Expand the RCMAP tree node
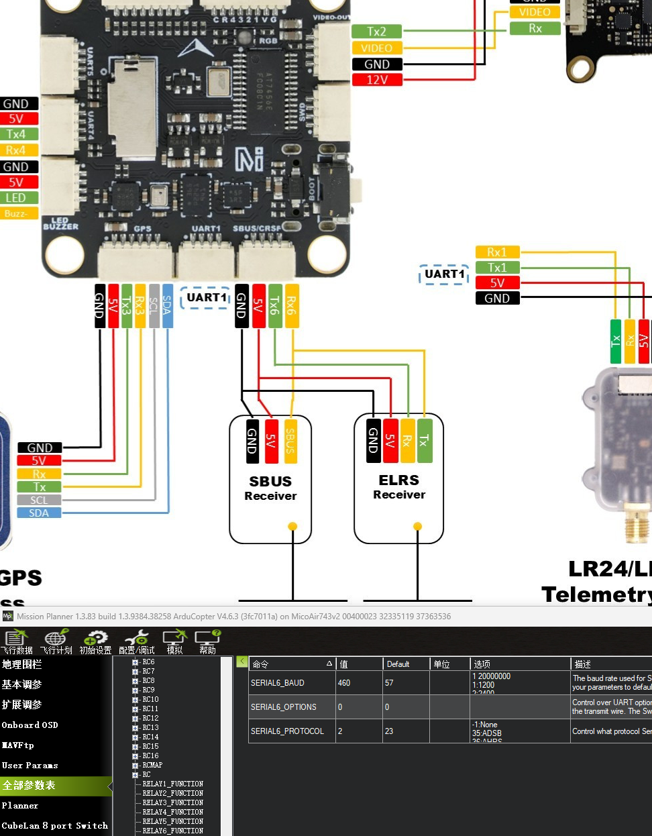This screenshot has height=836, width=652. pyautogui.click(x=135, y=766)
